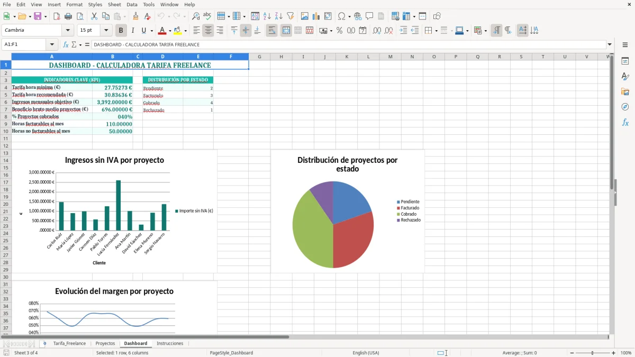
Task: Add a decimal place icon
Action: (377, 31)
